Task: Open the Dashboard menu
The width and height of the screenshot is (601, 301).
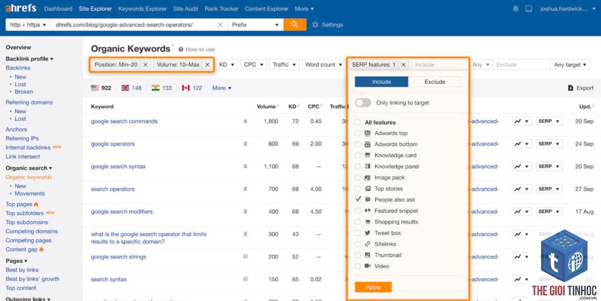Action: (58, 8)
